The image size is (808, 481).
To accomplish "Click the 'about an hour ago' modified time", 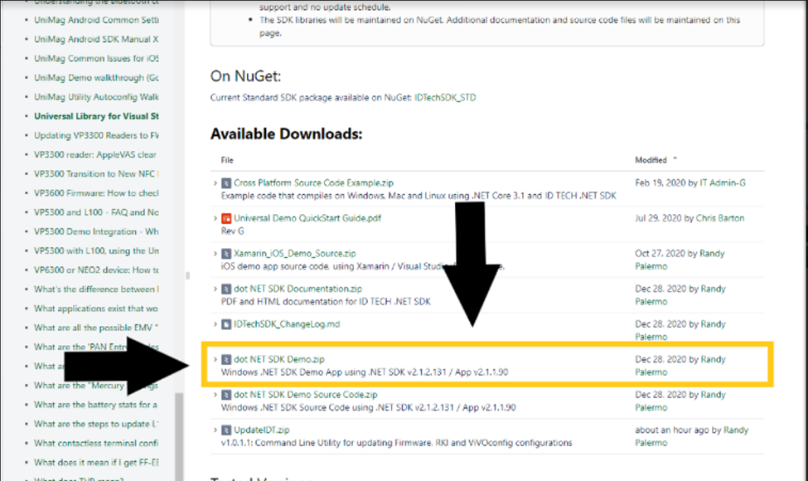I will tap(672, 430).
